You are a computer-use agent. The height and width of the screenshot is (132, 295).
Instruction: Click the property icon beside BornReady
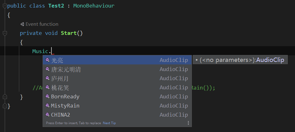point(47,96)
